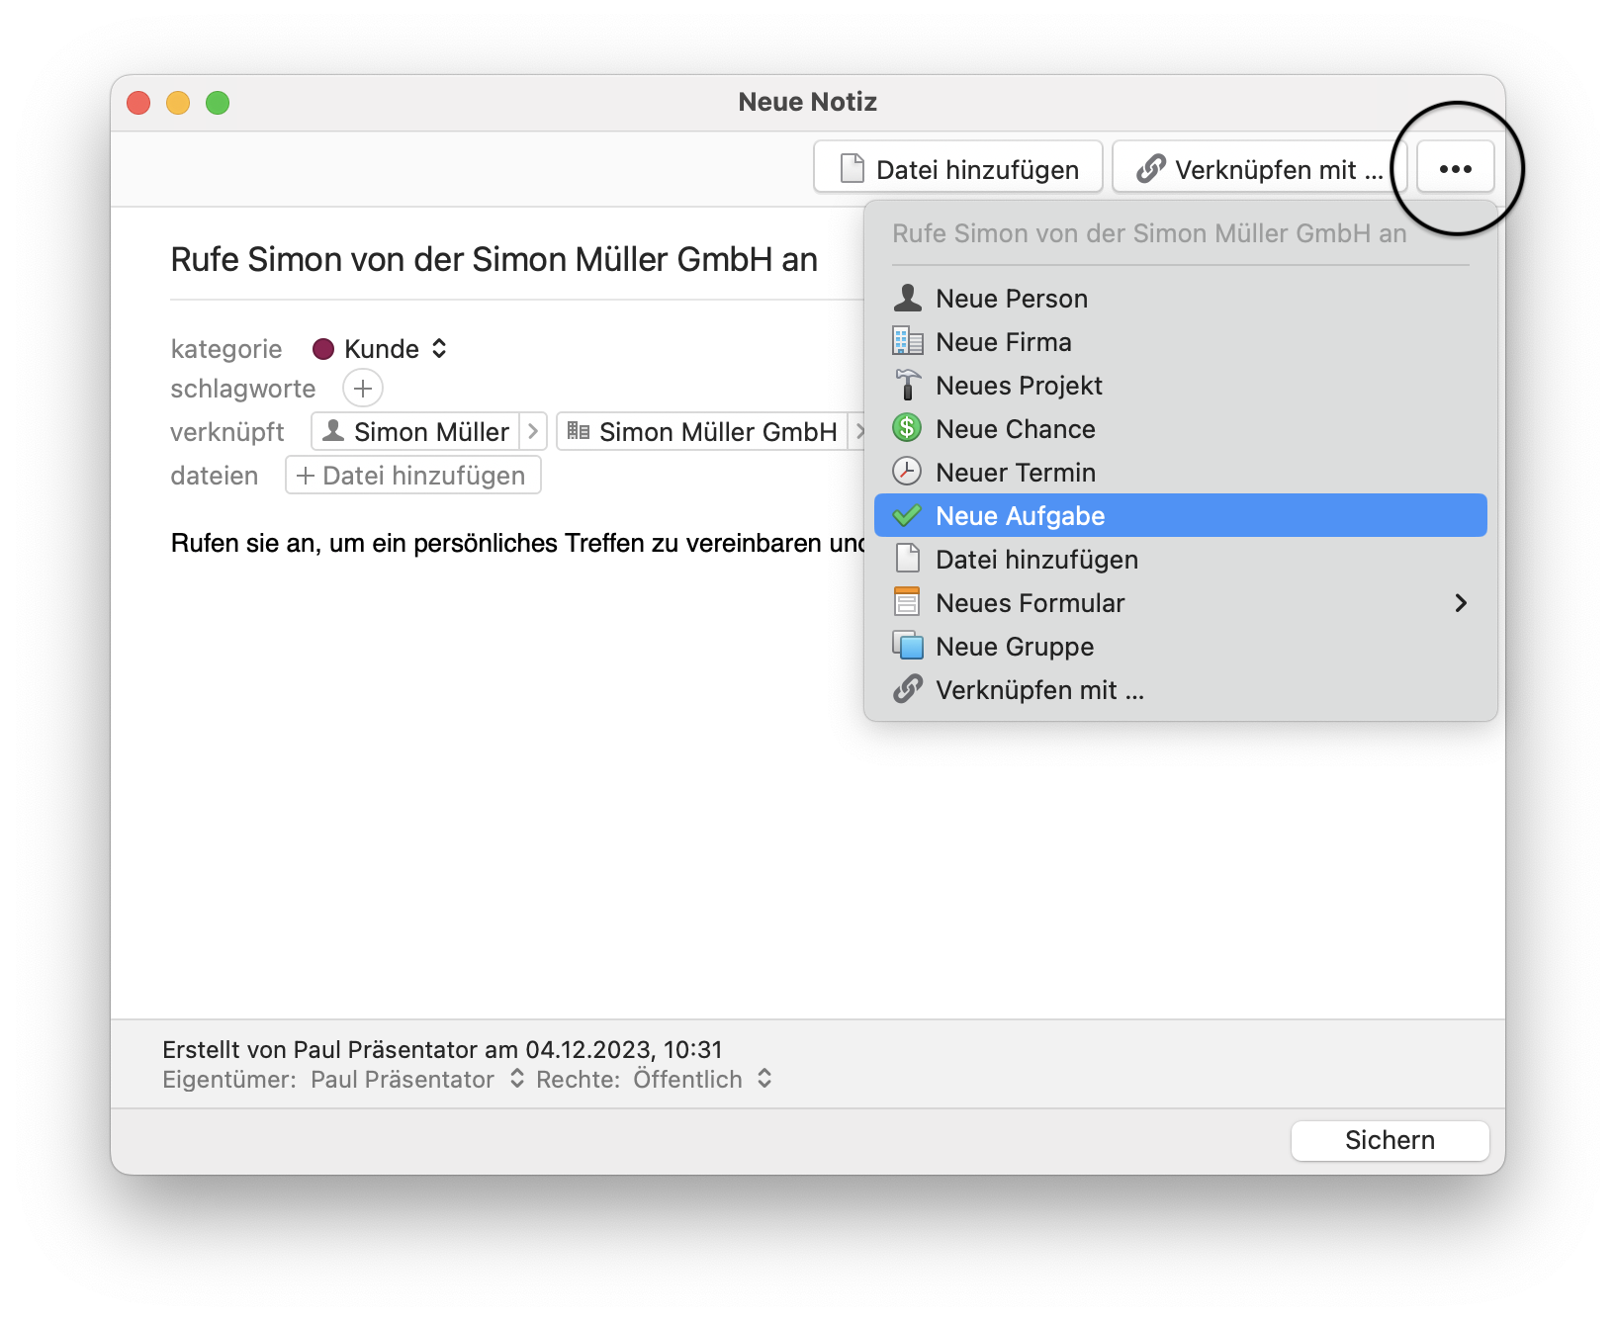Click the Neue Gruppe blue square icon

[x=907, y=646]
